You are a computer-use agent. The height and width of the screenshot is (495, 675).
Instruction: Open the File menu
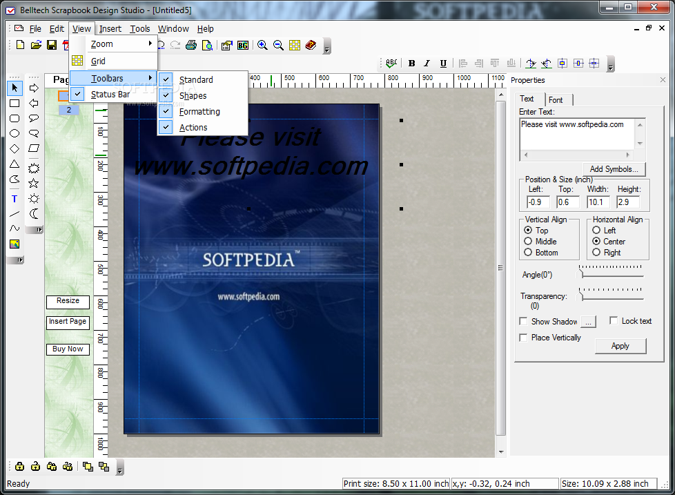click(x=35, y=29)
